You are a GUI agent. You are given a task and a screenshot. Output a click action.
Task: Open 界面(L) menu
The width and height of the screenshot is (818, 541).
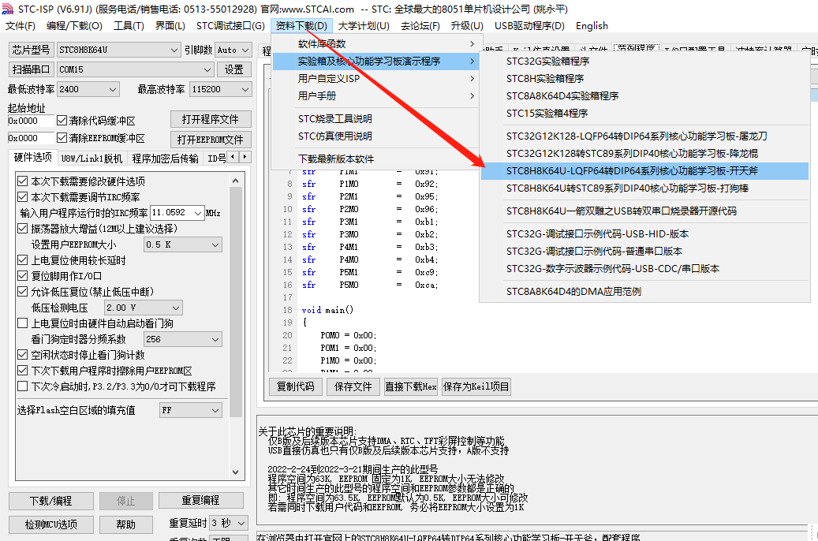[x=170, y=25]
